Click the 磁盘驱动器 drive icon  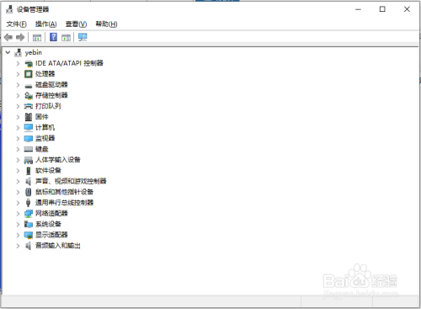coord(29,85)
